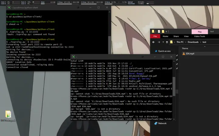Click the C Drive usage bar in monitor
The width and height of the screenshot is (219, 136).
[68, 4]
